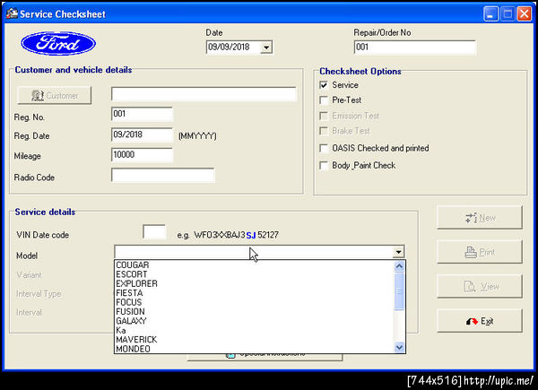The image size is (538, 390).
Task: Enable Body_Paint Check option
Action: tap(324, 166)
